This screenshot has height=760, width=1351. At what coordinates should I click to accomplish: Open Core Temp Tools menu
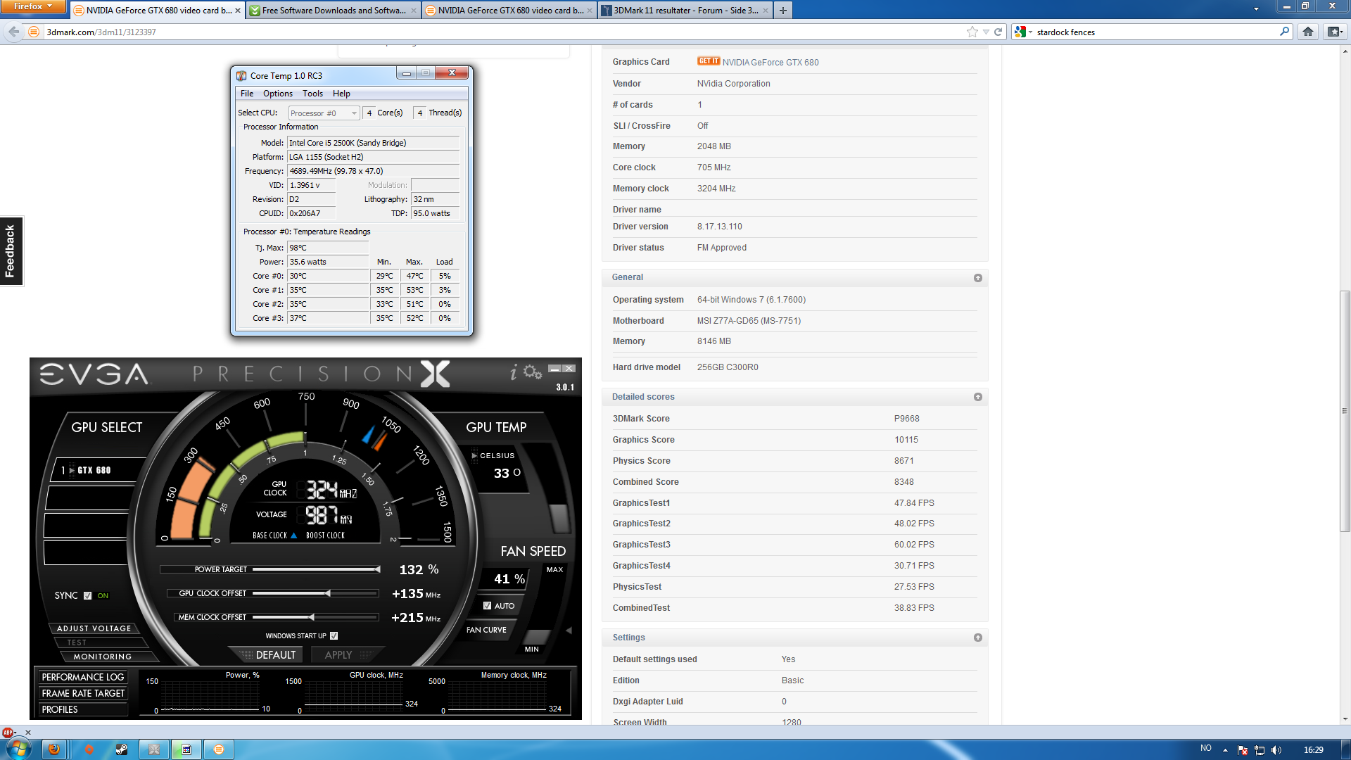(x=312, y=94)
